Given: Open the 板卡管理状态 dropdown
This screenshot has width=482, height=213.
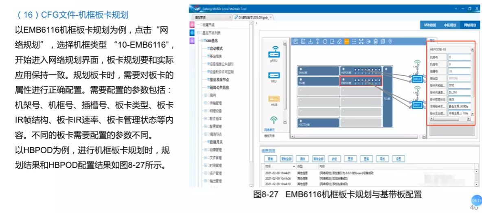Looking at the screenshot, I should tap(459, 99).
